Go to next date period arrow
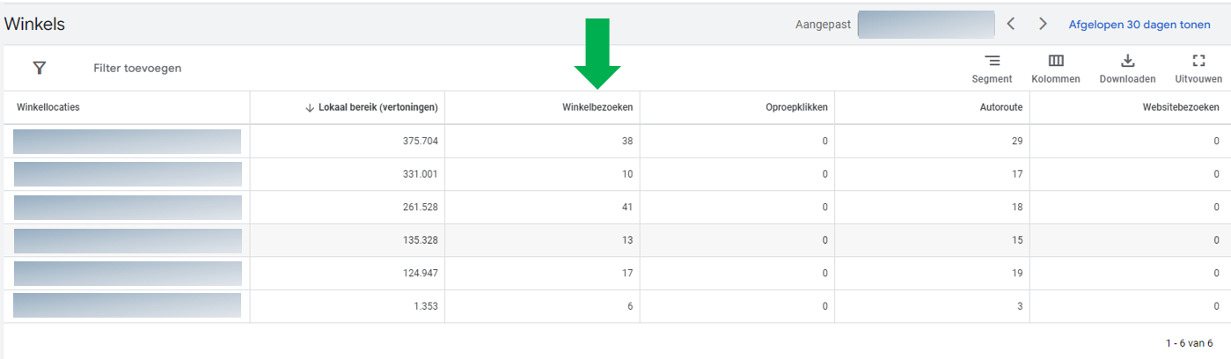Viewport: 1231px width, 359px height. pyautogui.click(x=1043, y=24)
